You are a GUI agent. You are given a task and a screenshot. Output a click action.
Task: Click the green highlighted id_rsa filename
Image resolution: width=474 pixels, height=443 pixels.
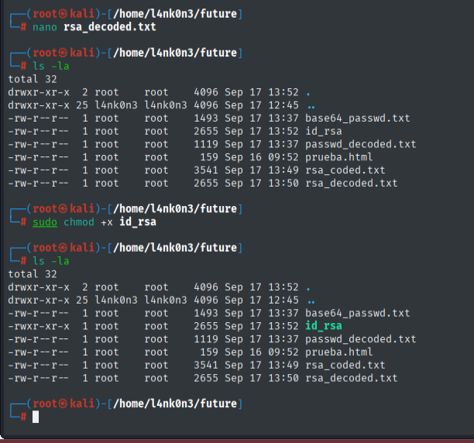click(323, 326)
